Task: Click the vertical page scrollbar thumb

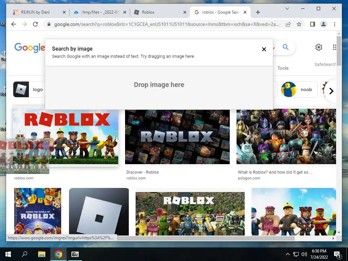Action: click(x=339, y=51)
